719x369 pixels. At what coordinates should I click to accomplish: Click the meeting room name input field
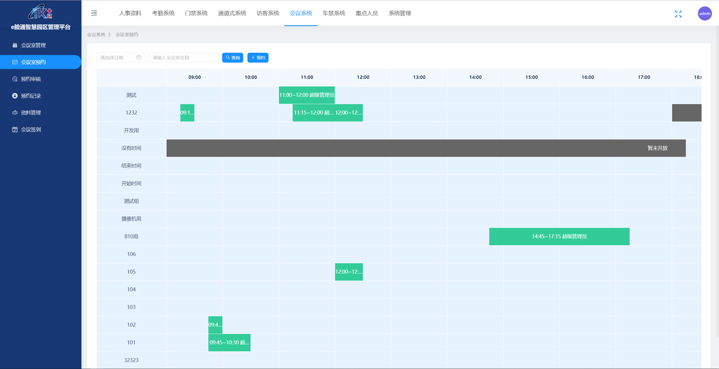pos(184,58)
